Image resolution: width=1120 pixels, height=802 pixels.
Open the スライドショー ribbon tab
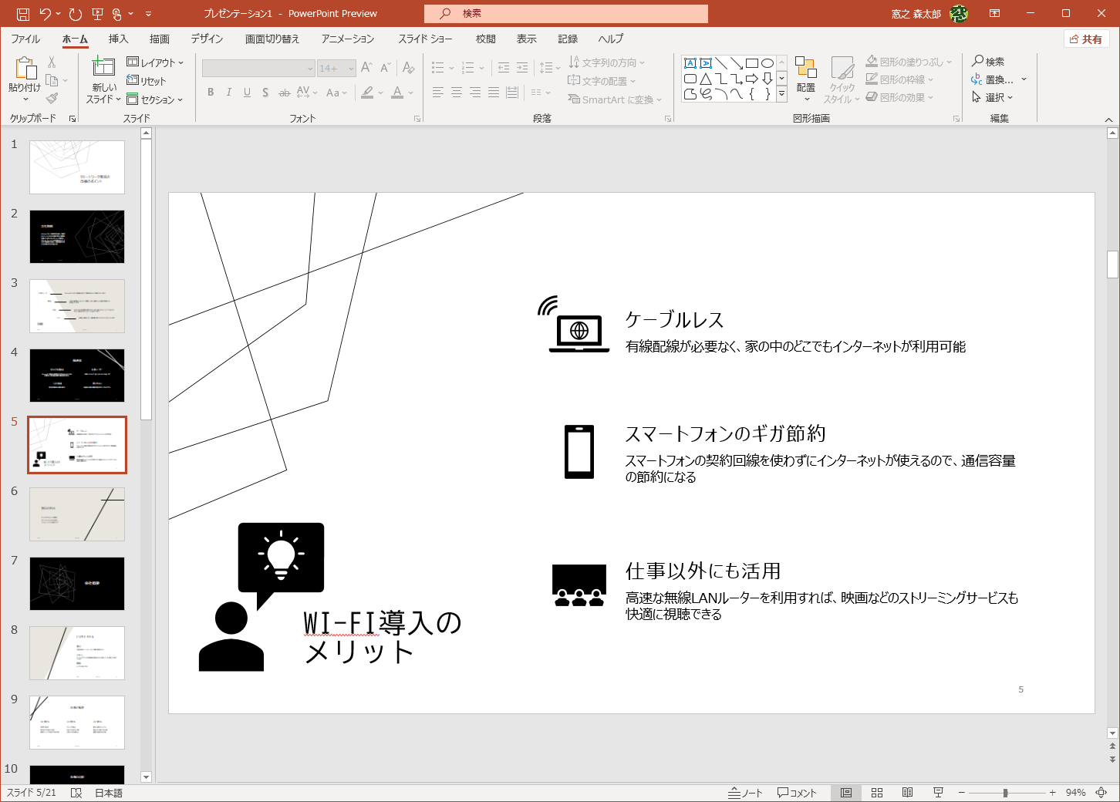pos(425,39)
